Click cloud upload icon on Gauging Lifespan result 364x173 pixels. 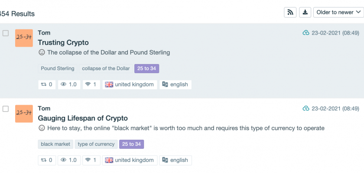pyautogui.click(x=305, y=108)
